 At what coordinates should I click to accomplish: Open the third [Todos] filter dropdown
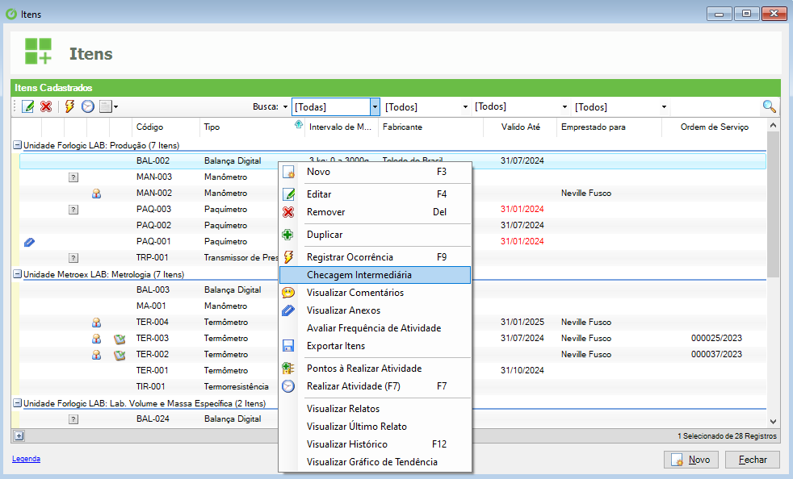[664, 106]
